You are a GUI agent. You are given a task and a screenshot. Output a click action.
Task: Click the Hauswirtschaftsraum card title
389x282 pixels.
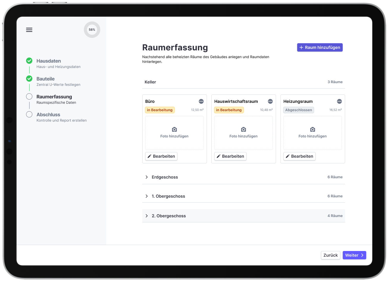(x=236, y=101)
